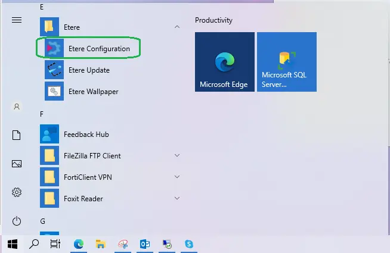Open the Microsoft SQL Server tile
The width and height of the screenshot is (390, 253).
(286, 62)
